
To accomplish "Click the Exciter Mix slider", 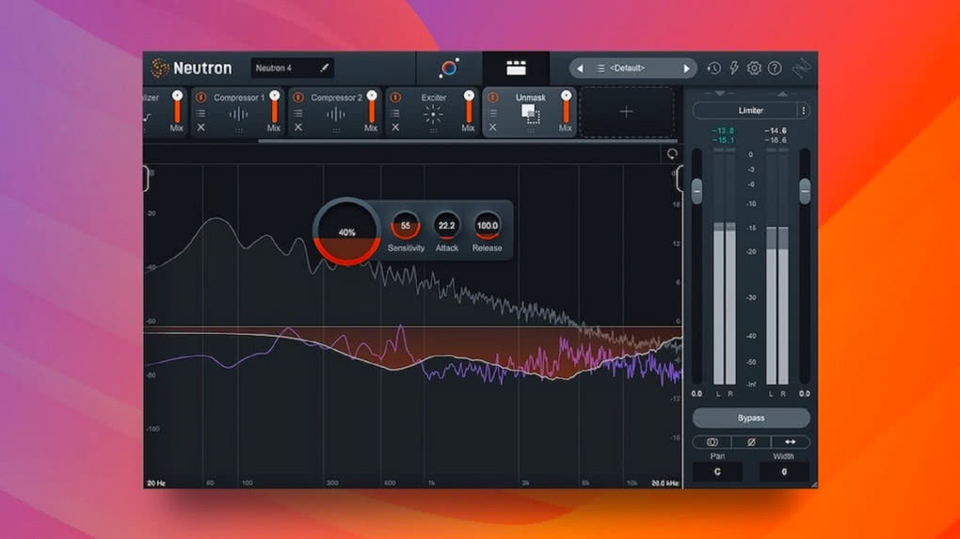I will pyautogui.click(x=469, y=107).
